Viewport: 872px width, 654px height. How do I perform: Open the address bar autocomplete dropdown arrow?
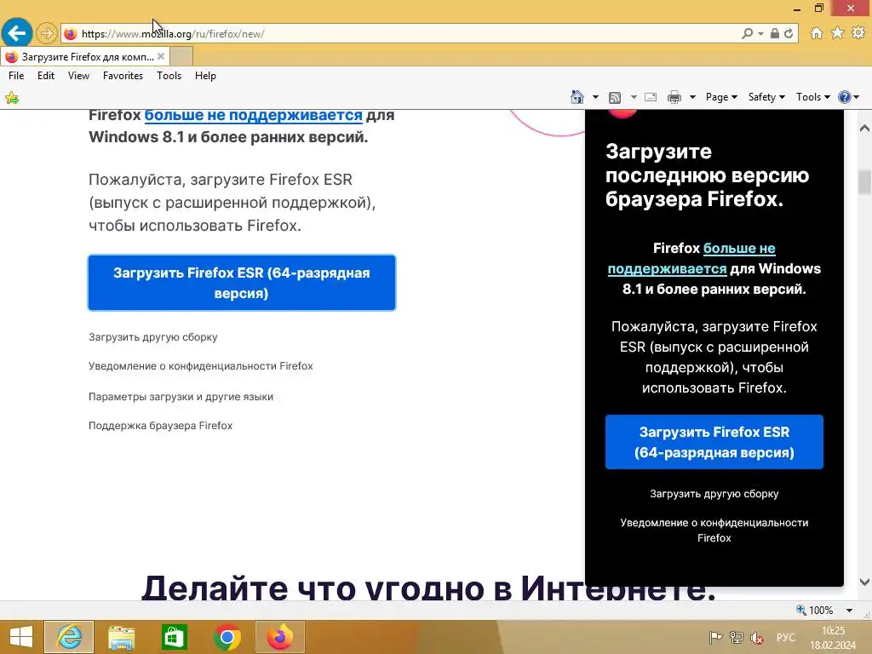[760, 33]
